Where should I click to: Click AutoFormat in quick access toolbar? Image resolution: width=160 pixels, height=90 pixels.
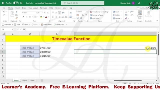[46, 24]
